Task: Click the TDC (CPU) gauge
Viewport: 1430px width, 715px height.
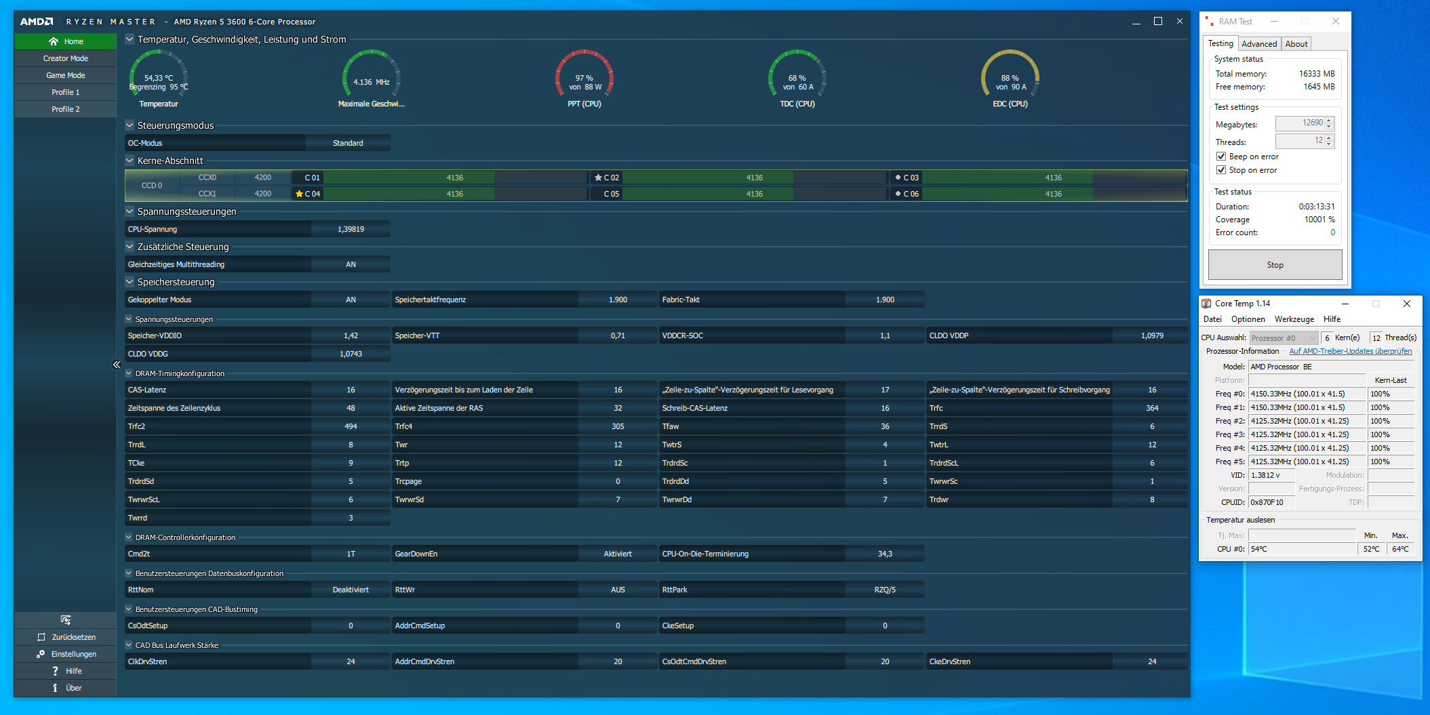Action: click(797, 78)
